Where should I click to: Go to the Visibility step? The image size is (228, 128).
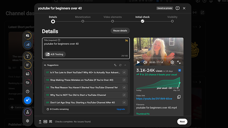[x=172, y=19]
